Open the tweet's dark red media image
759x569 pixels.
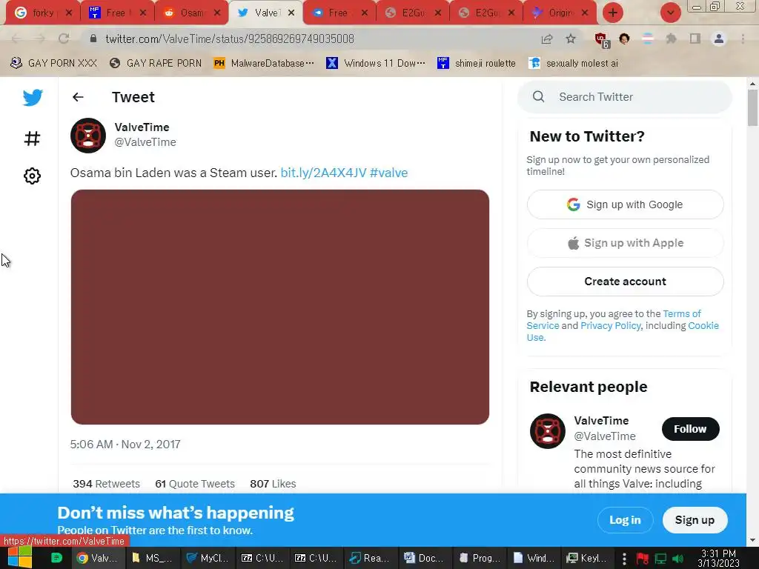(279, 307)
